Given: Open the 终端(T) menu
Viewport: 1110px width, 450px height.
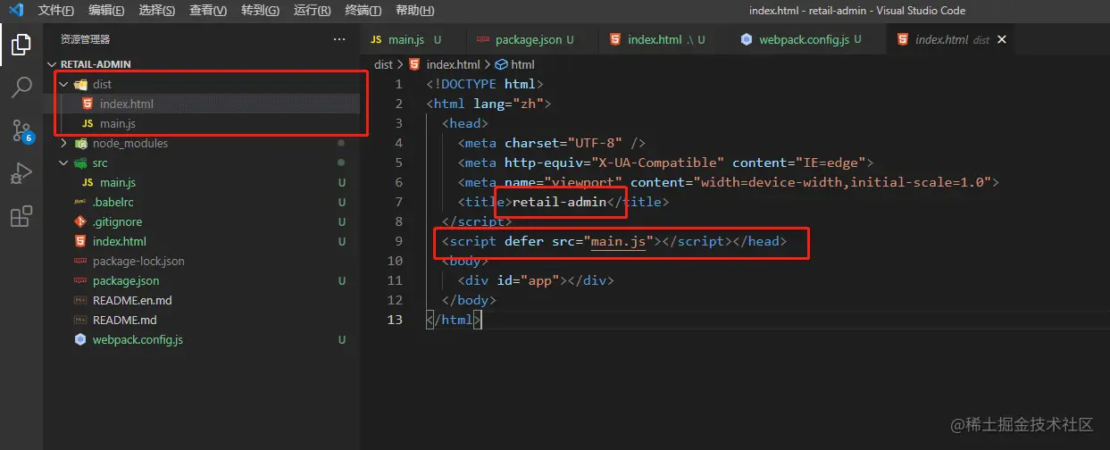Looking at the screenshot, I should (363, 11).
